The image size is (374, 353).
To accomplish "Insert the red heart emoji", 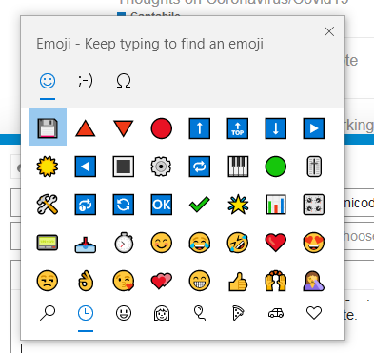I will coord(276,243).
